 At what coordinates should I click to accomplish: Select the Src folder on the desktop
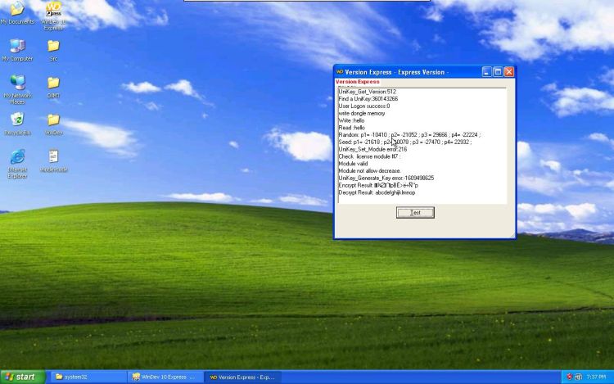[54, 50]
